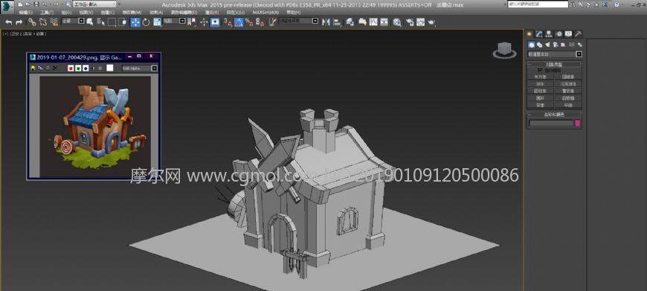The height and width of the screenshot is (291, 647).
Task: Switch to the Modify command panel tab
Action: click(538, 33)
